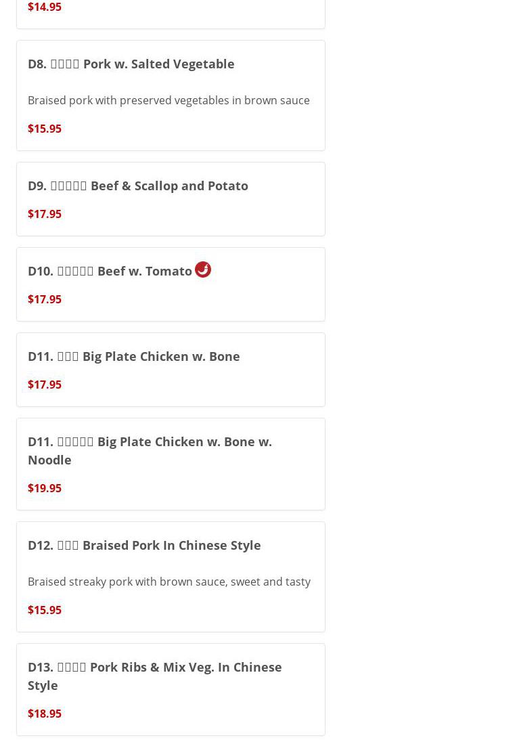Open D12 Braised Pork In Chinese Style title

tap(143, 545)
